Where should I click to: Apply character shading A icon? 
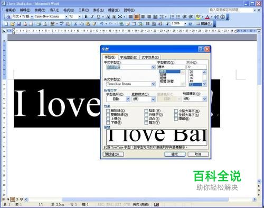pos(114,17)
